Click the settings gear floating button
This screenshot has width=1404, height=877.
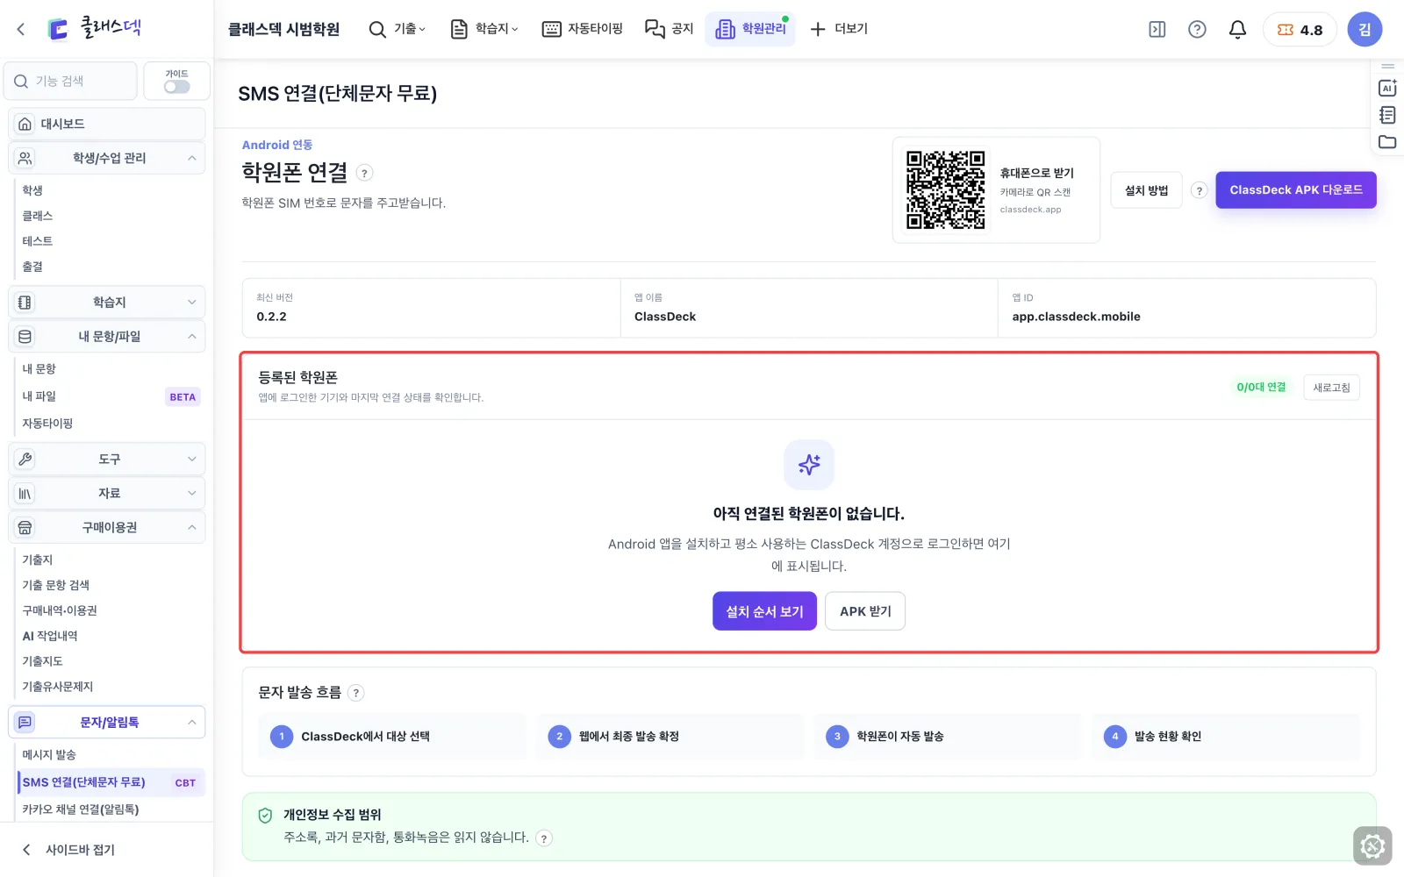click(1372, 846)
